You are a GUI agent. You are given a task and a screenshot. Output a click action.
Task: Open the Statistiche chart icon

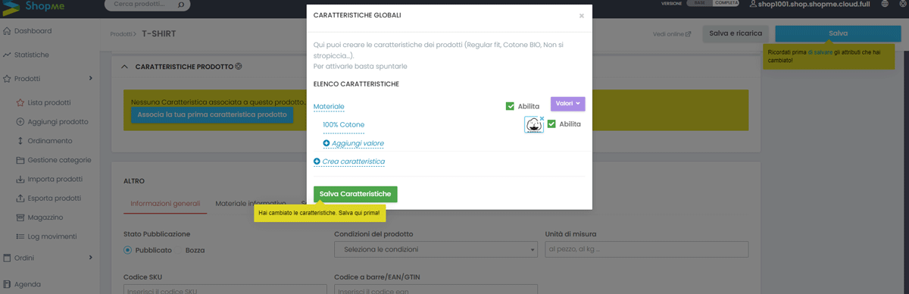pyautogui.click(x=7, y=55)
